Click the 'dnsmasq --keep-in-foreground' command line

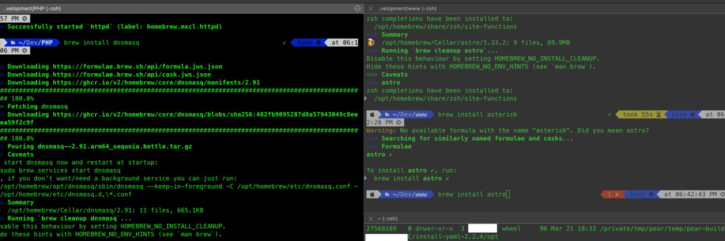tap(179, 187)
